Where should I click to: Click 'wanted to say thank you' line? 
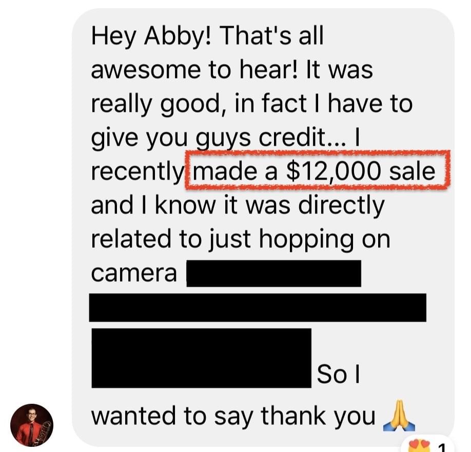pyautogui.click(x=233, y=416)
